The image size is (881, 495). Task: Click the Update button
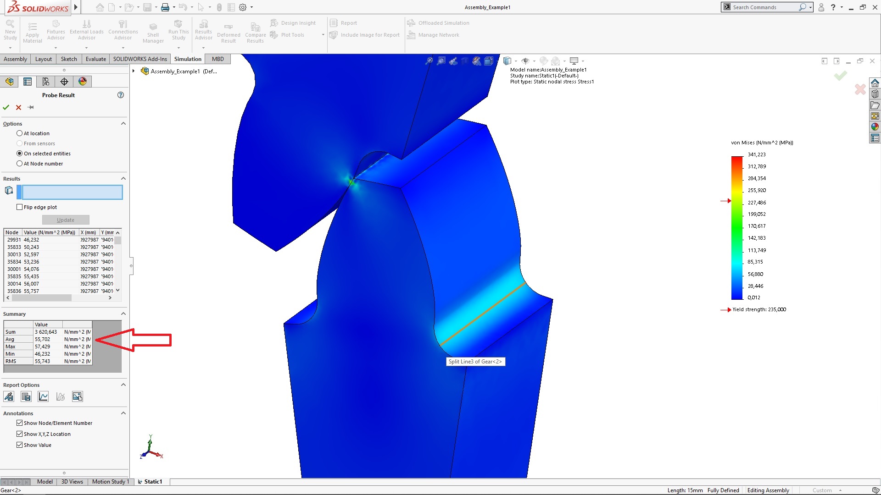[66, 220]
